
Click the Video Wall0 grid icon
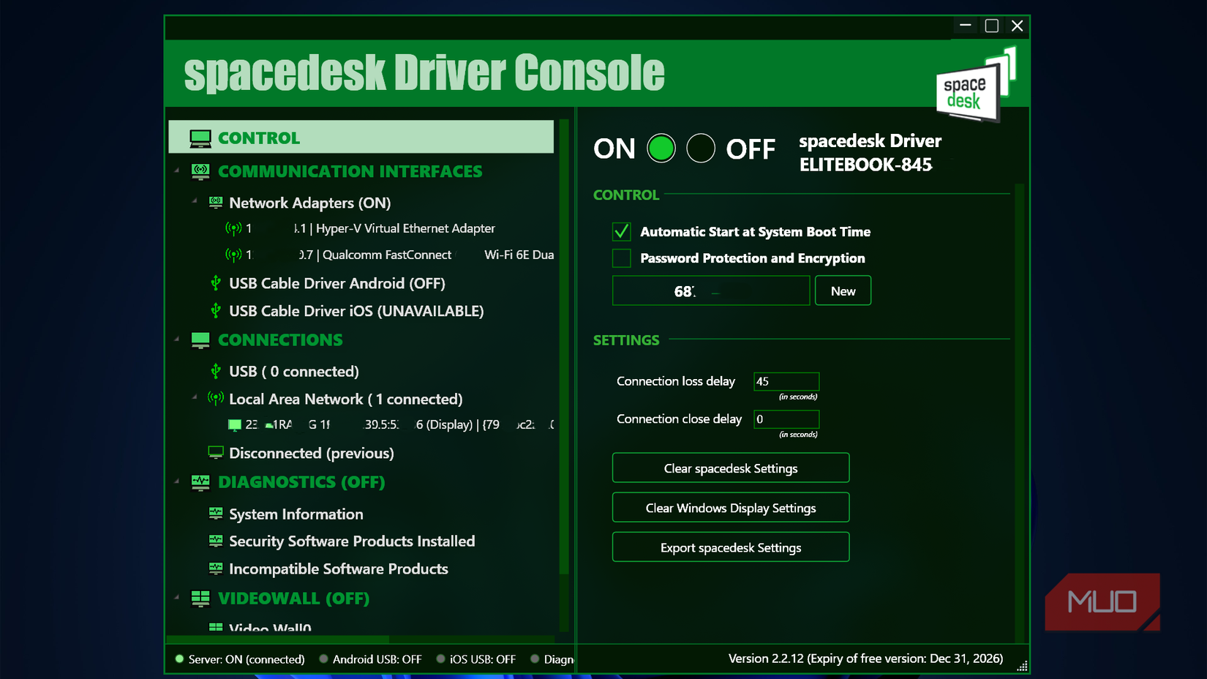pos(215,626)
